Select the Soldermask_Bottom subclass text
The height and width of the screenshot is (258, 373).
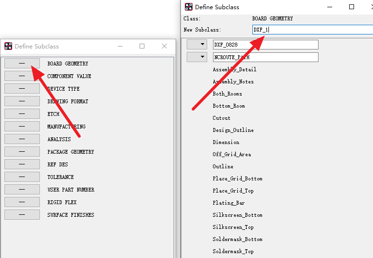(x=238, y=239)
